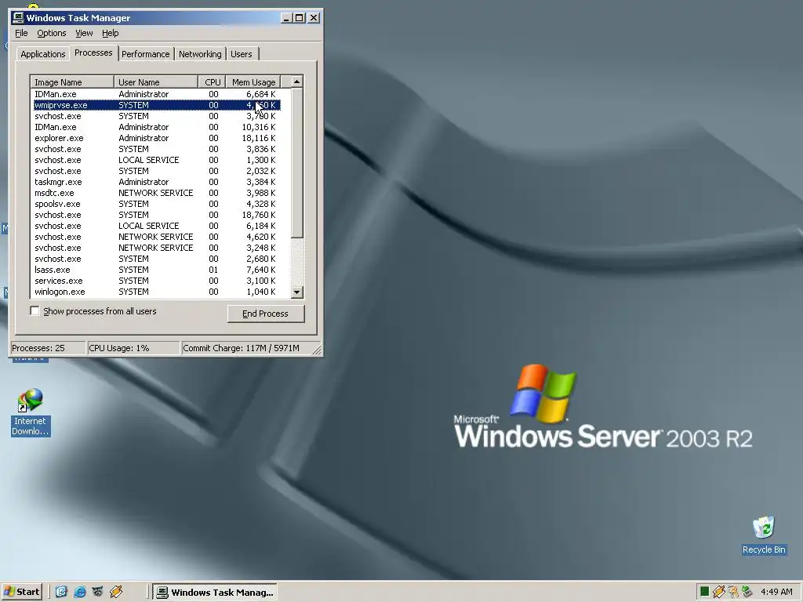The height and width of the screenshot is (602, 803).
Task: Enable Show processes from all users checkbox
Action: tap(35, 311)
